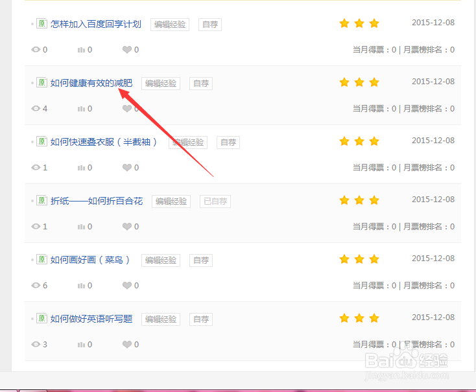Click vote bar-chart icon under 如何做好英语听写题
The width and height of the screenshot is (476, 392).
click(81, 344)
